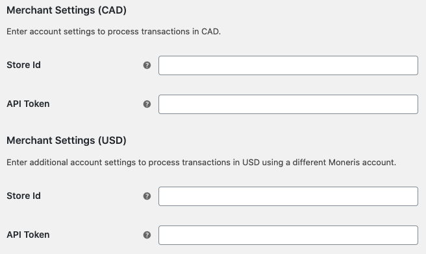Click the CAD transactions description text
Viewport: 426px width, 254px height.
tap(114, 32)
